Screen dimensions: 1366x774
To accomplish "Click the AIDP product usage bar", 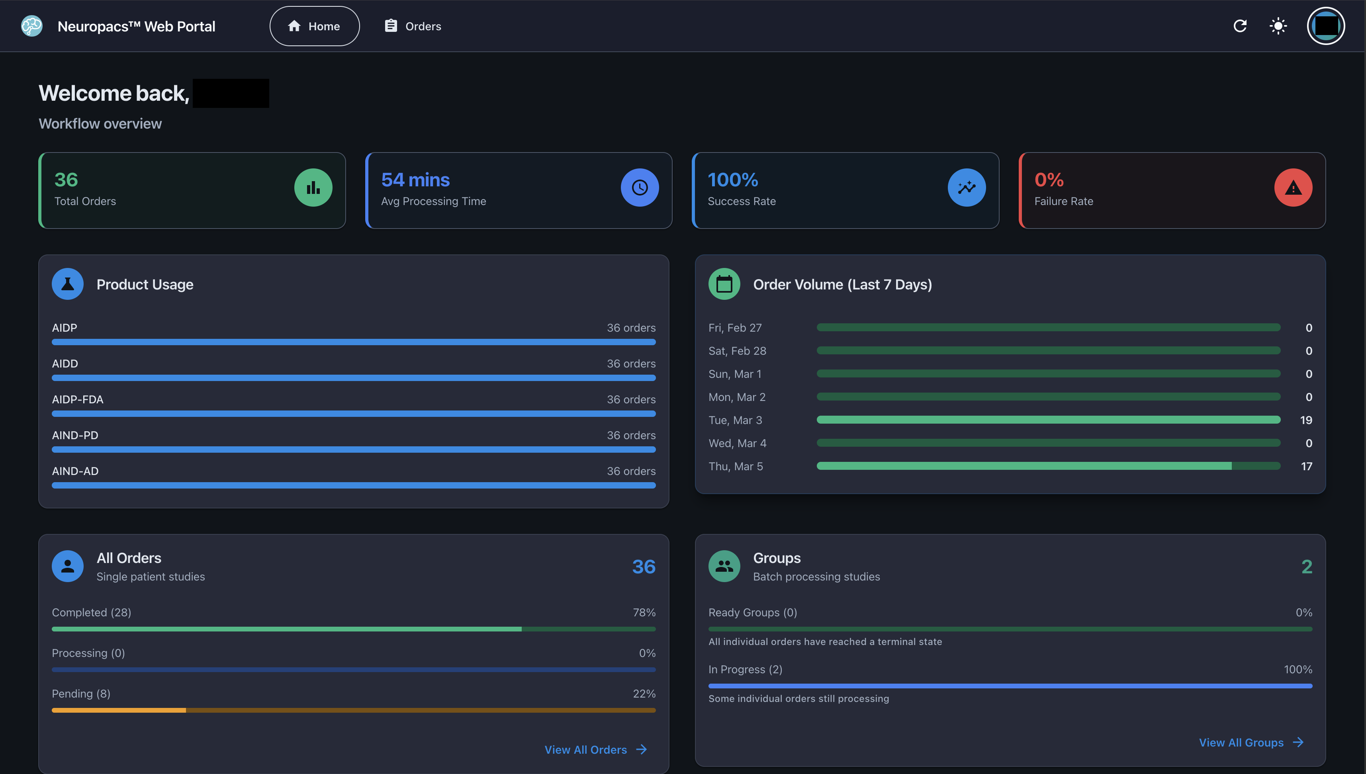I will (354, 342).
